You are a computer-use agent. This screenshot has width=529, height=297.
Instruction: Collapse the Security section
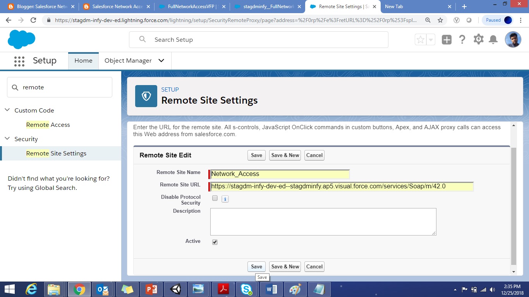coord(7,139)
